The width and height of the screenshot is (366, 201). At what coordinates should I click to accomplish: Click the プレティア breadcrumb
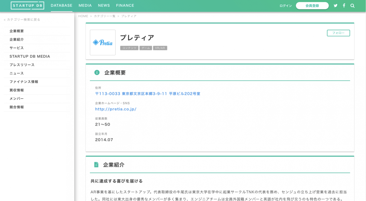tap(129, 16)
